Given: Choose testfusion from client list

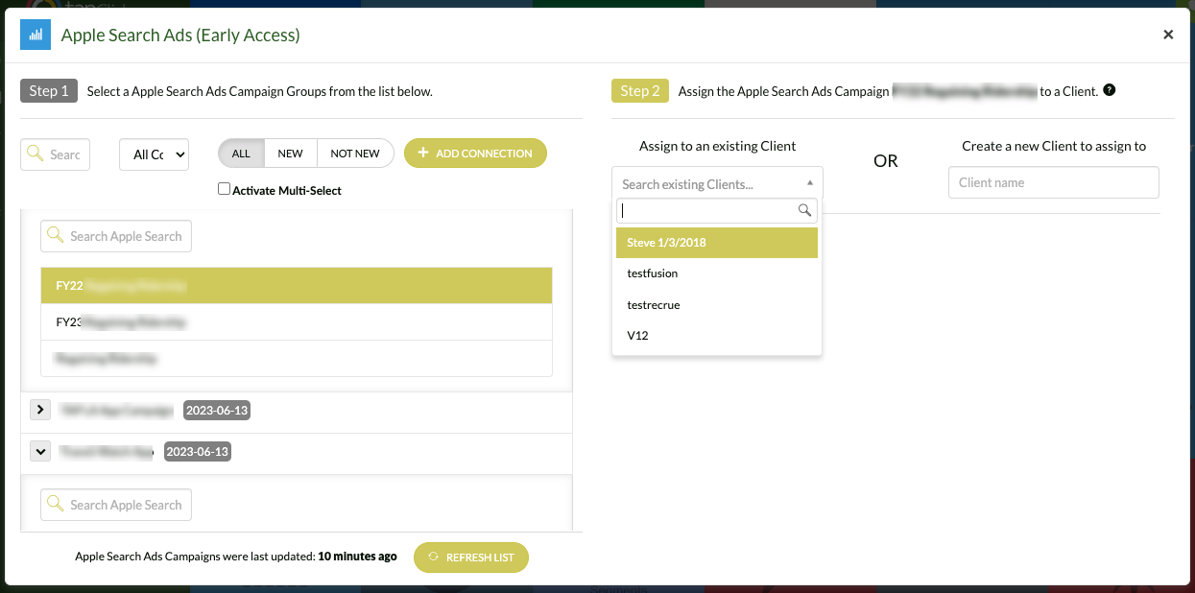Looking at the screenshot, I should [x=717, y=273].
